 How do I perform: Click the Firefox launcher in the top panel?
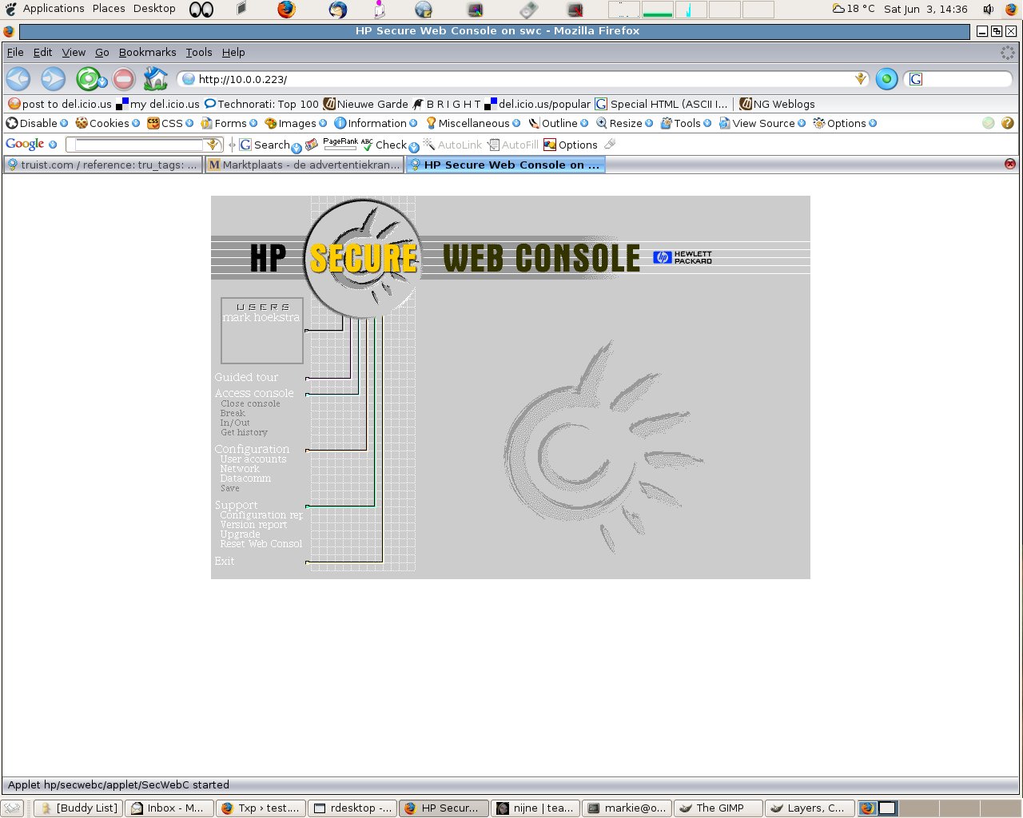[286, 10]
